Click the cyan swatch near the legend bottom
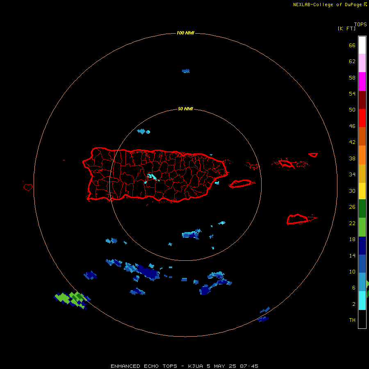Screen dimensions: 369x369 [362, 300]
